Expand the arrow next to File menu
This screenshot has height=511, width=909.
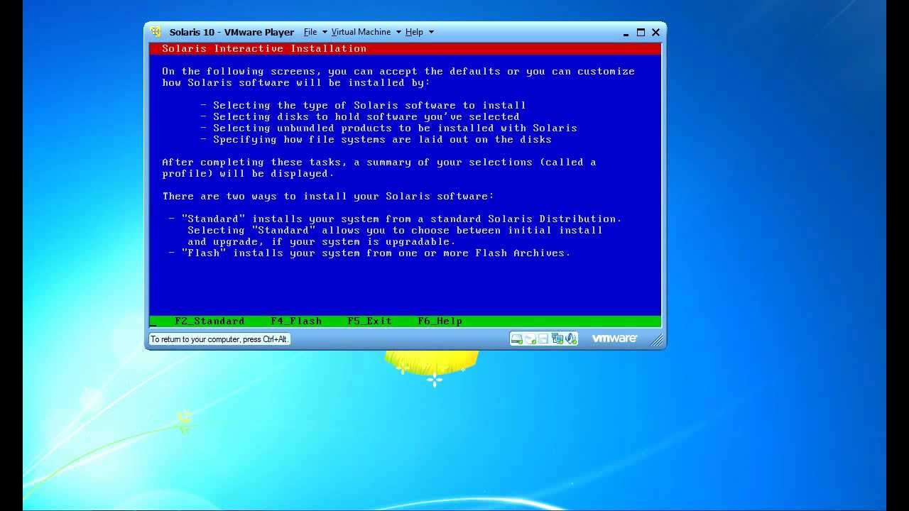(325, 32)
